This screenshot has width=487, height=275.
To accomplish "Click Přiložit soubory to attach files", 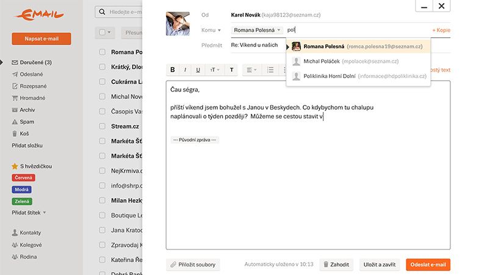I will click(193, 265).
